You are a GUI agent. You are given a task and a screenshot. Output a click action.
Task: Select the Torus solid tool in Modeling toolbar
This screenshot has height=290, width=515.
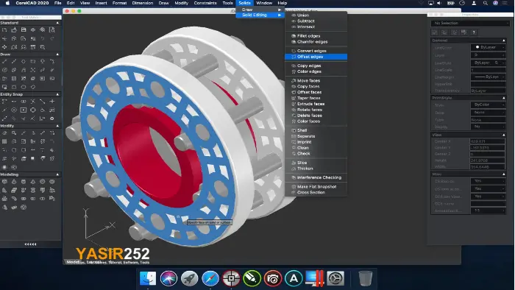click(52, 182)
